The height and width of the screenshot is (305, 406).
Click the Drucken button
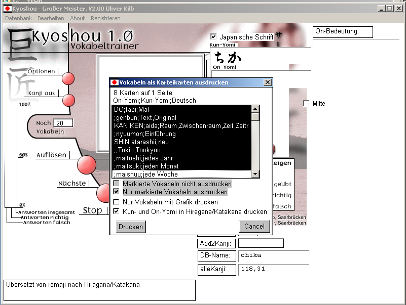pos(131,227)
